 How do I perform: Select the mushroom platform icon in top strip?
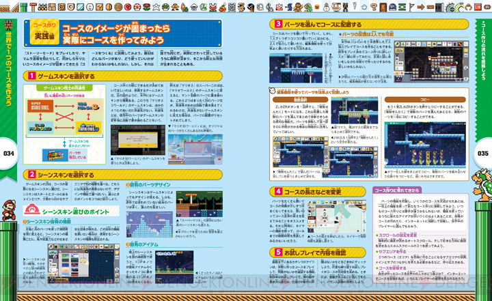[33, 7]
